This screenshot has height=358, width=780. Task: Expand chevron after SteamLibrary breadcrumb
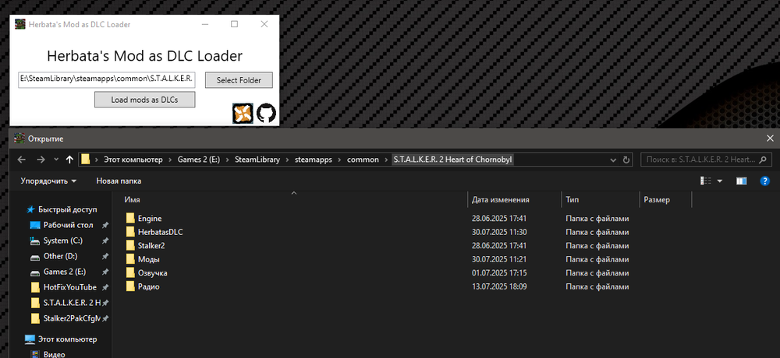tap(288, 160)
